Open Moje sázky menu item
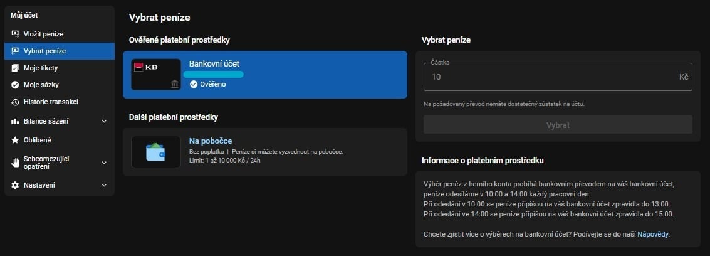Viewport: 710px width, 256px height. (60, 85)
